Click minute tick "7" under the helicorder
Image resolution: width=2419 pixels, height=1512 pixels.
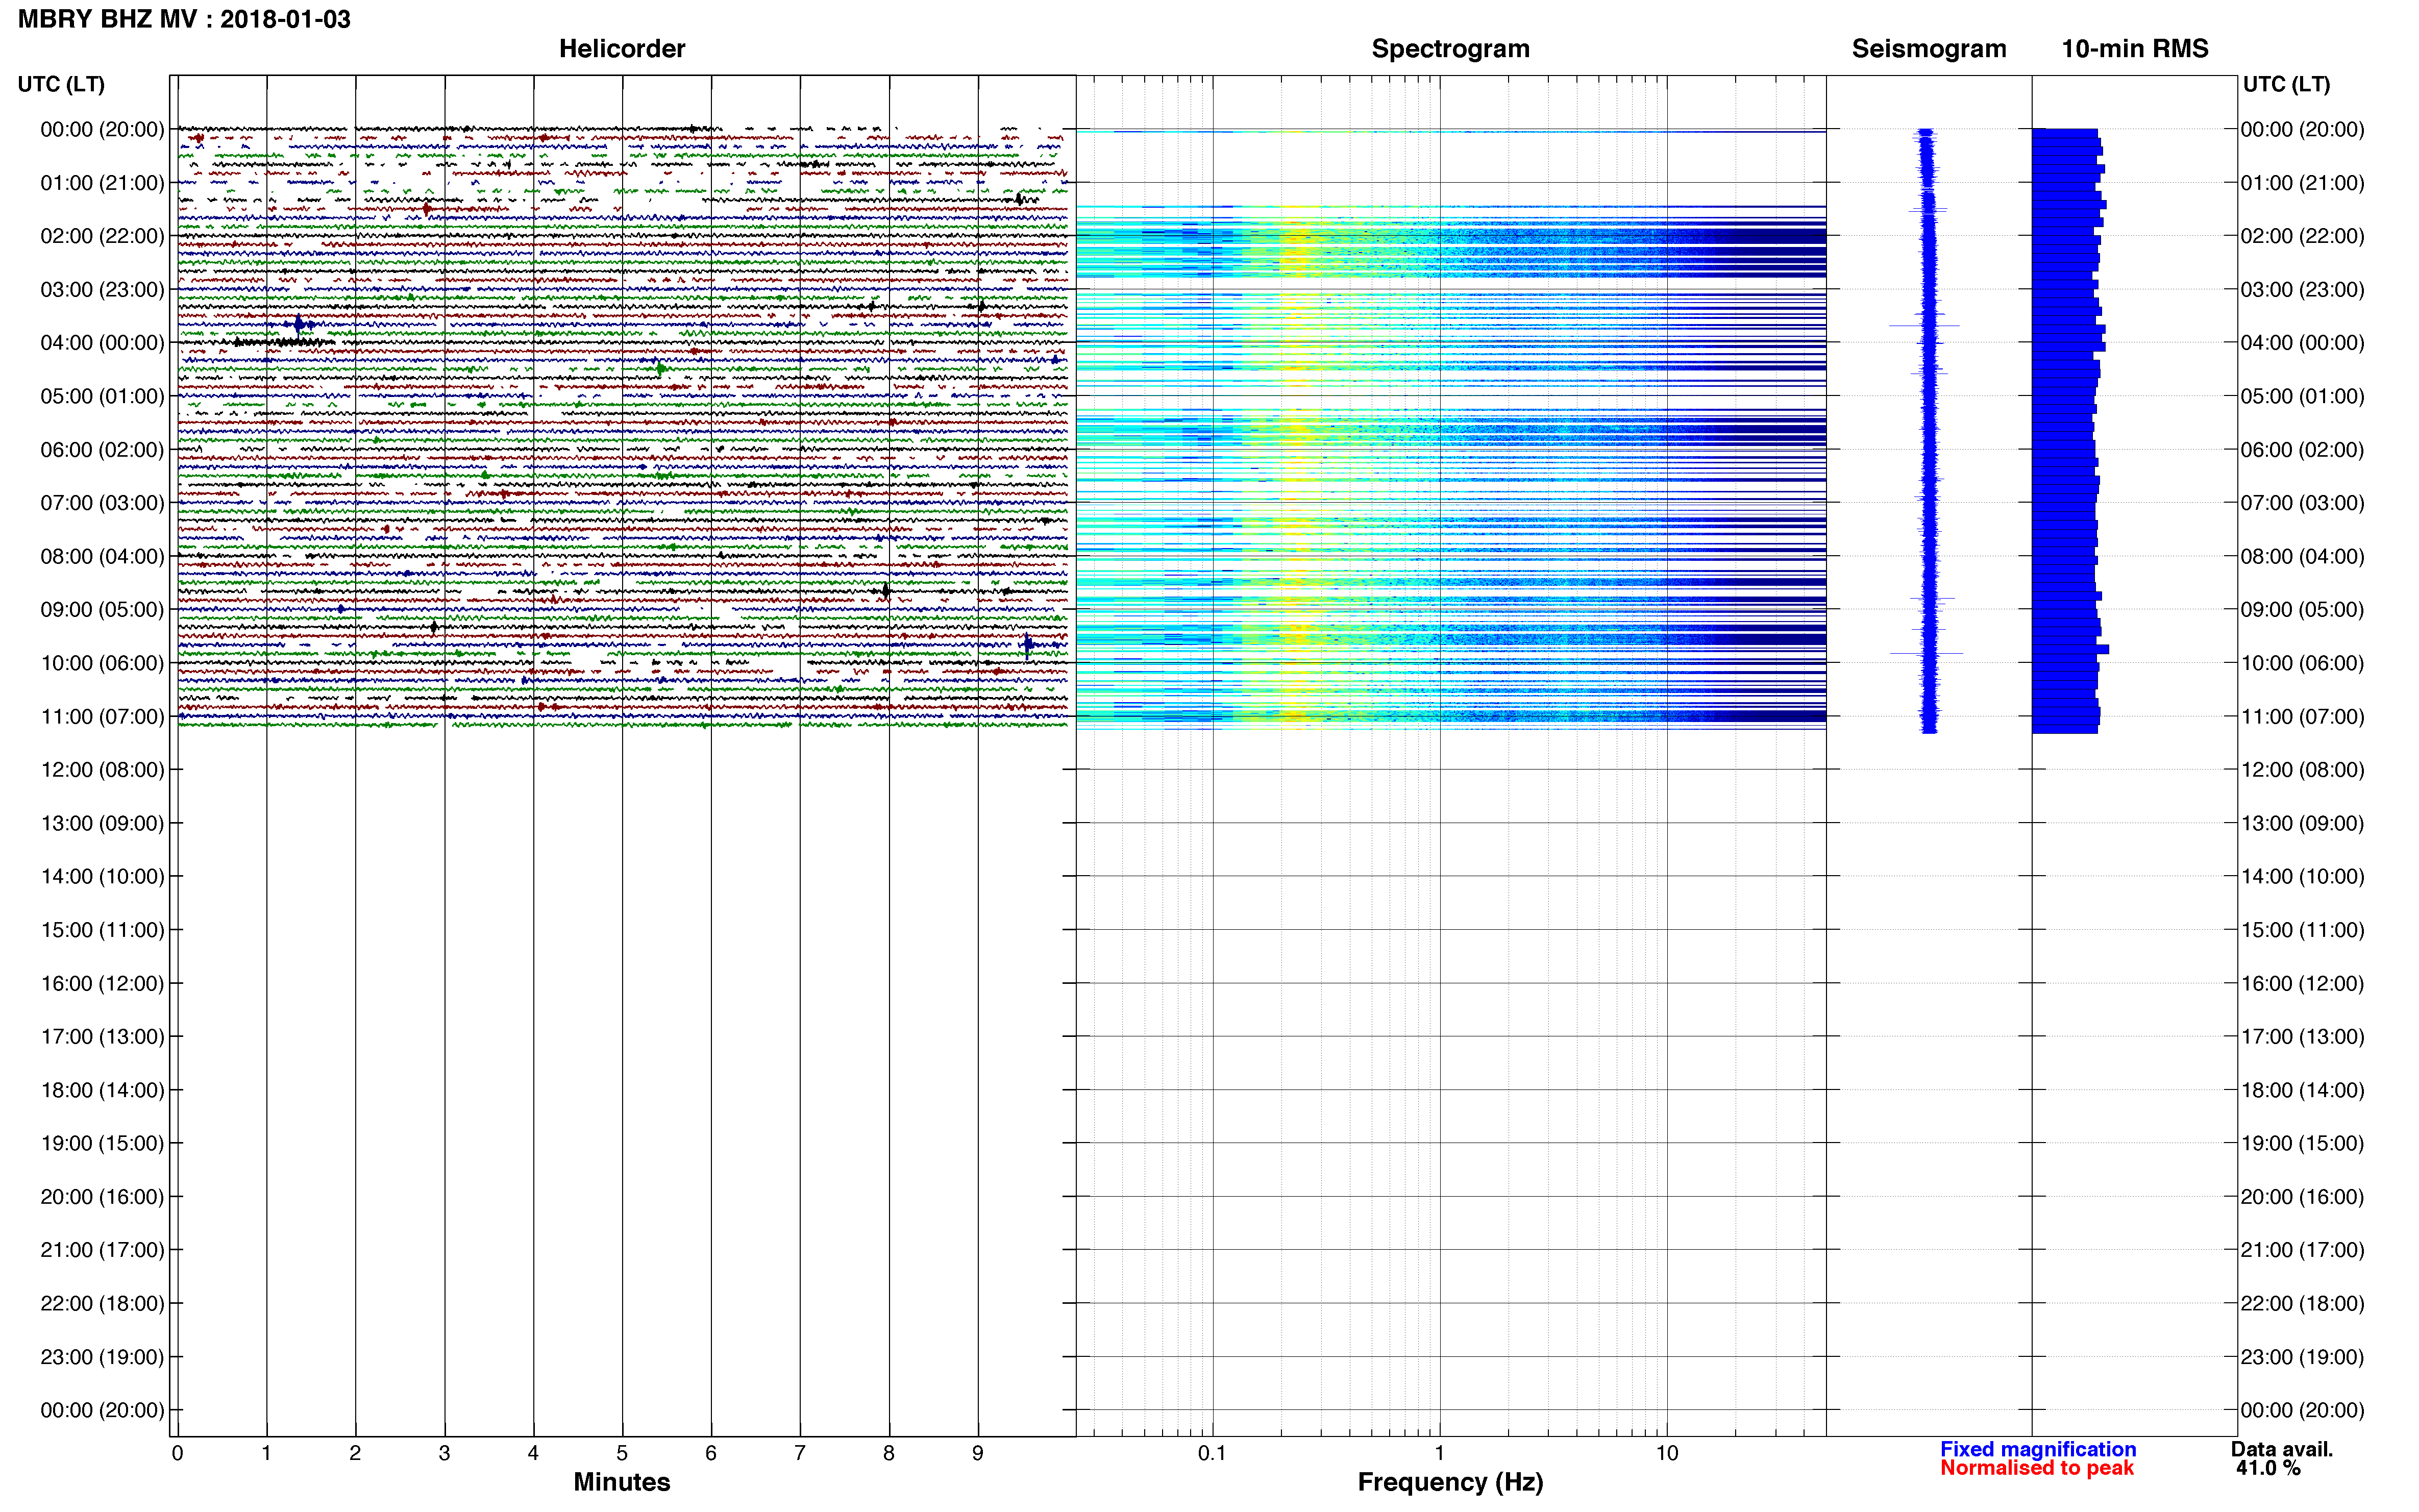pyautogui.click(x=800, y=1453)
